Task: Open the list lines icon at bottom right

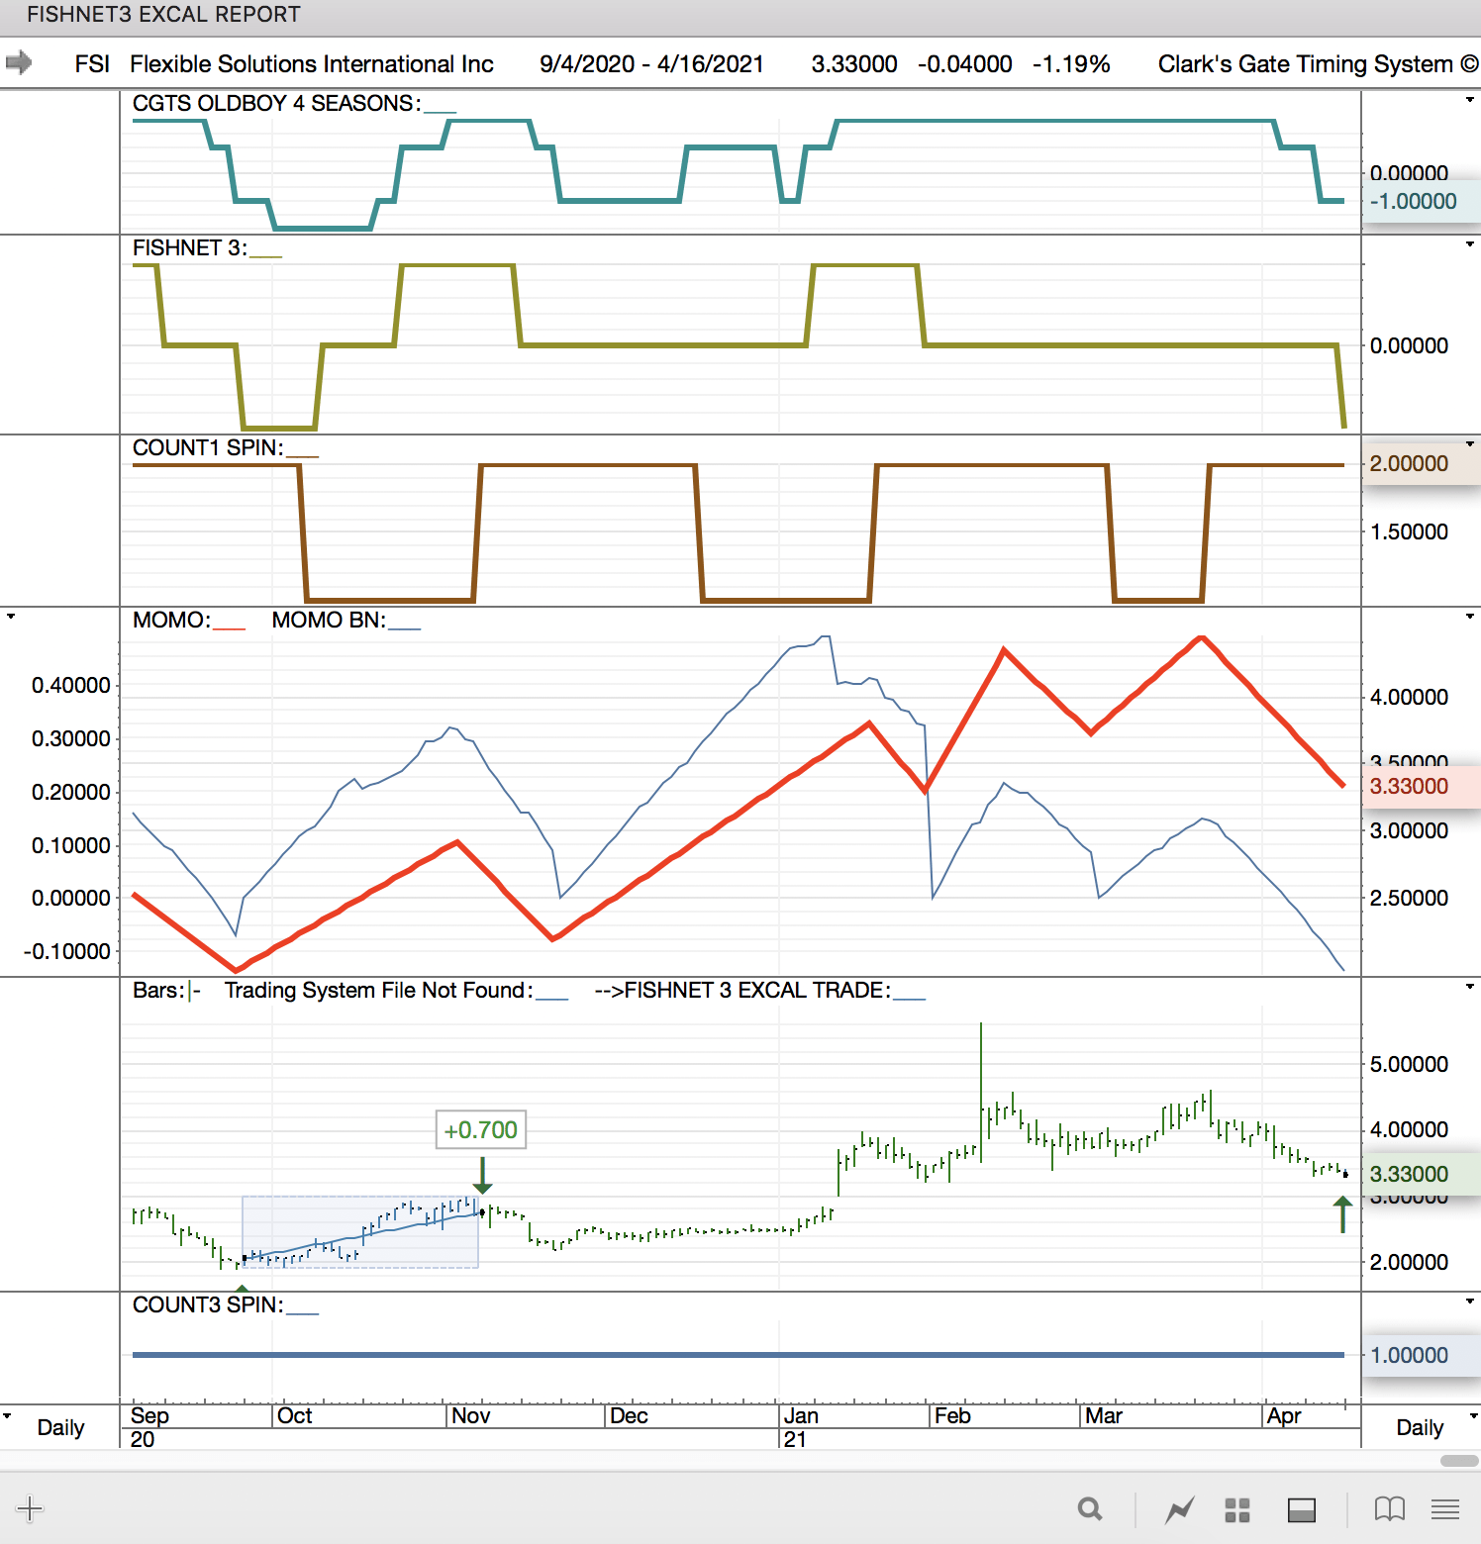Action: click(x=1445, y=1508)
